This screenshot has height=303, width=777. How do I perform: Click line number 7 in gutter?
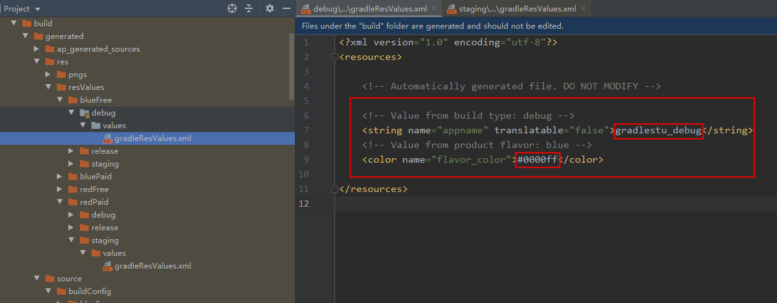pyautogui.click(x=306, y=130)
